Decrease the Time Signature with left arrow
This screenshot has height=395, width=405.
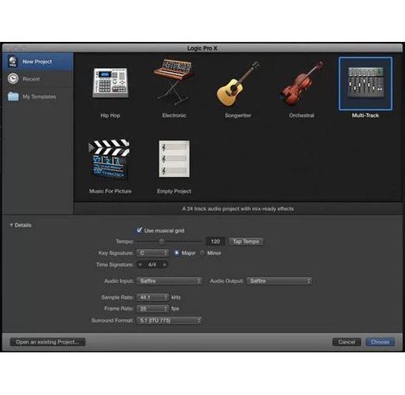click(141, 265)
